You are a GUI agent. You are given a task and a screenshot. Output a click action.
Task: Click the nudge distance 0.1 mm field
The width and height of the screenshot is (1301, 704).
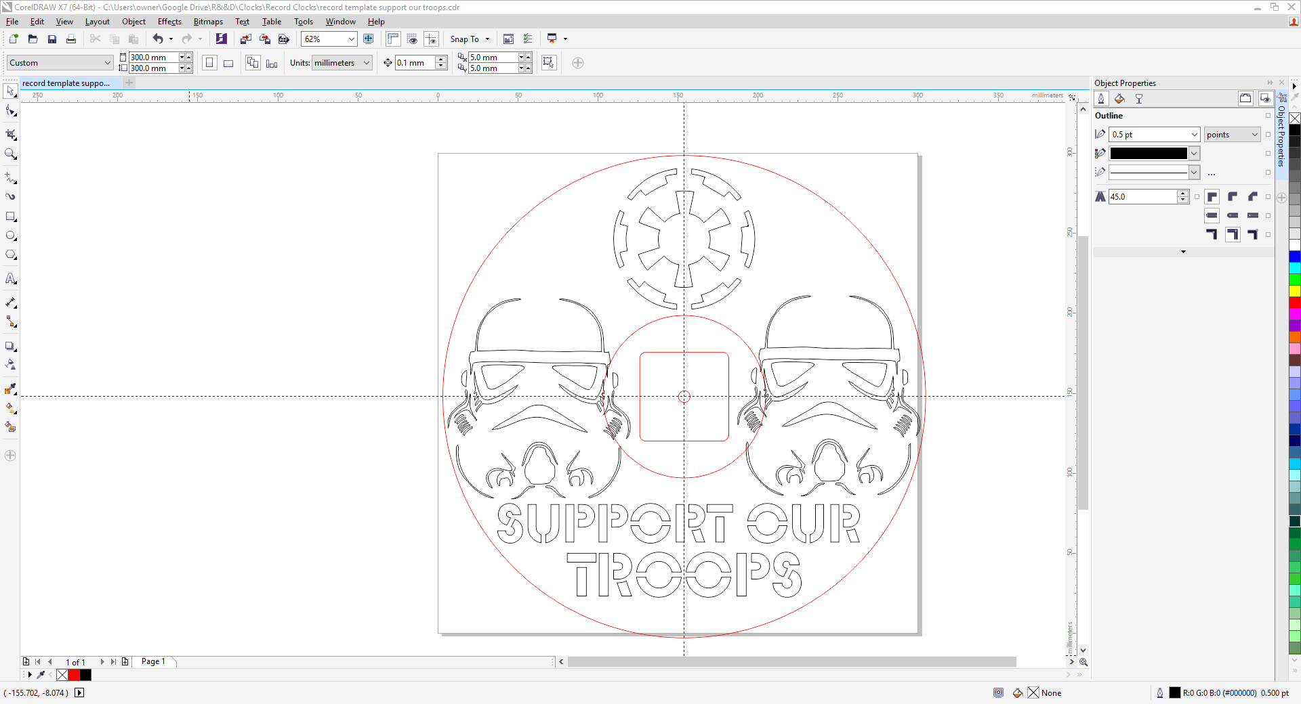tap(415, 63)
